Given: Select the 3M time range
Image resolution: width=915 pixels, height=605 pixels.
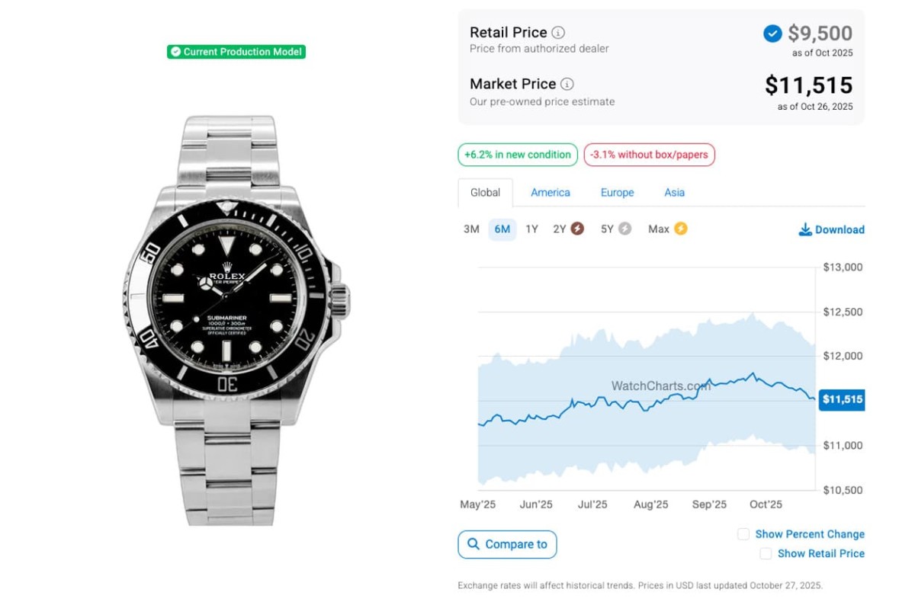Looking at the screenshot, I should pyautogui.click(x=471, y=229).
